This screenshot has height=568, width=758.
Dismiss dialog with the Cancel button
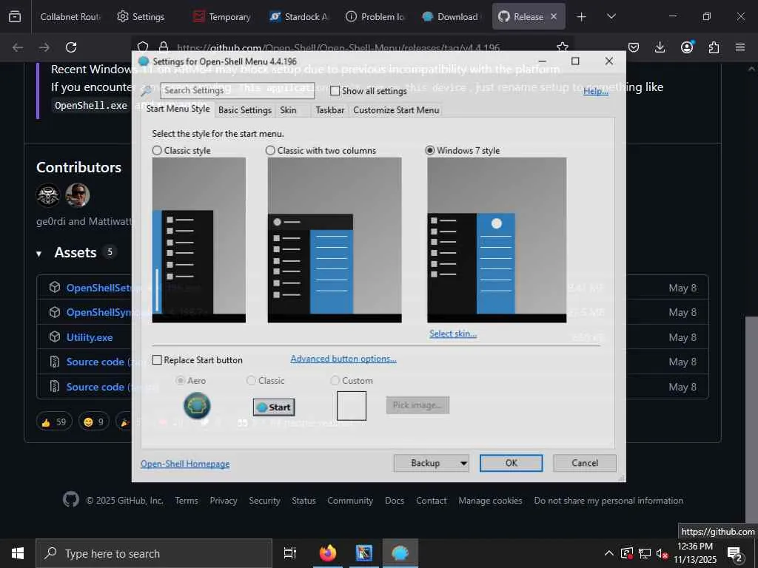click(x=585, y=463)
